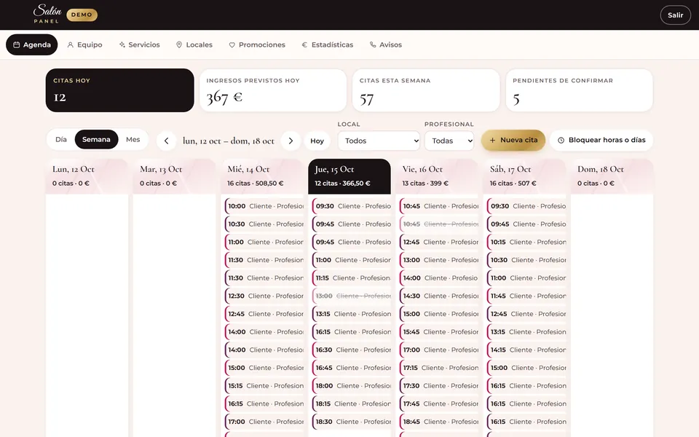Image resolution: width=699 pixels, height=437 pixels.
Task: Open Thursday's crossed-out 13:00 appointment
Action: click(x=351, y=296)
